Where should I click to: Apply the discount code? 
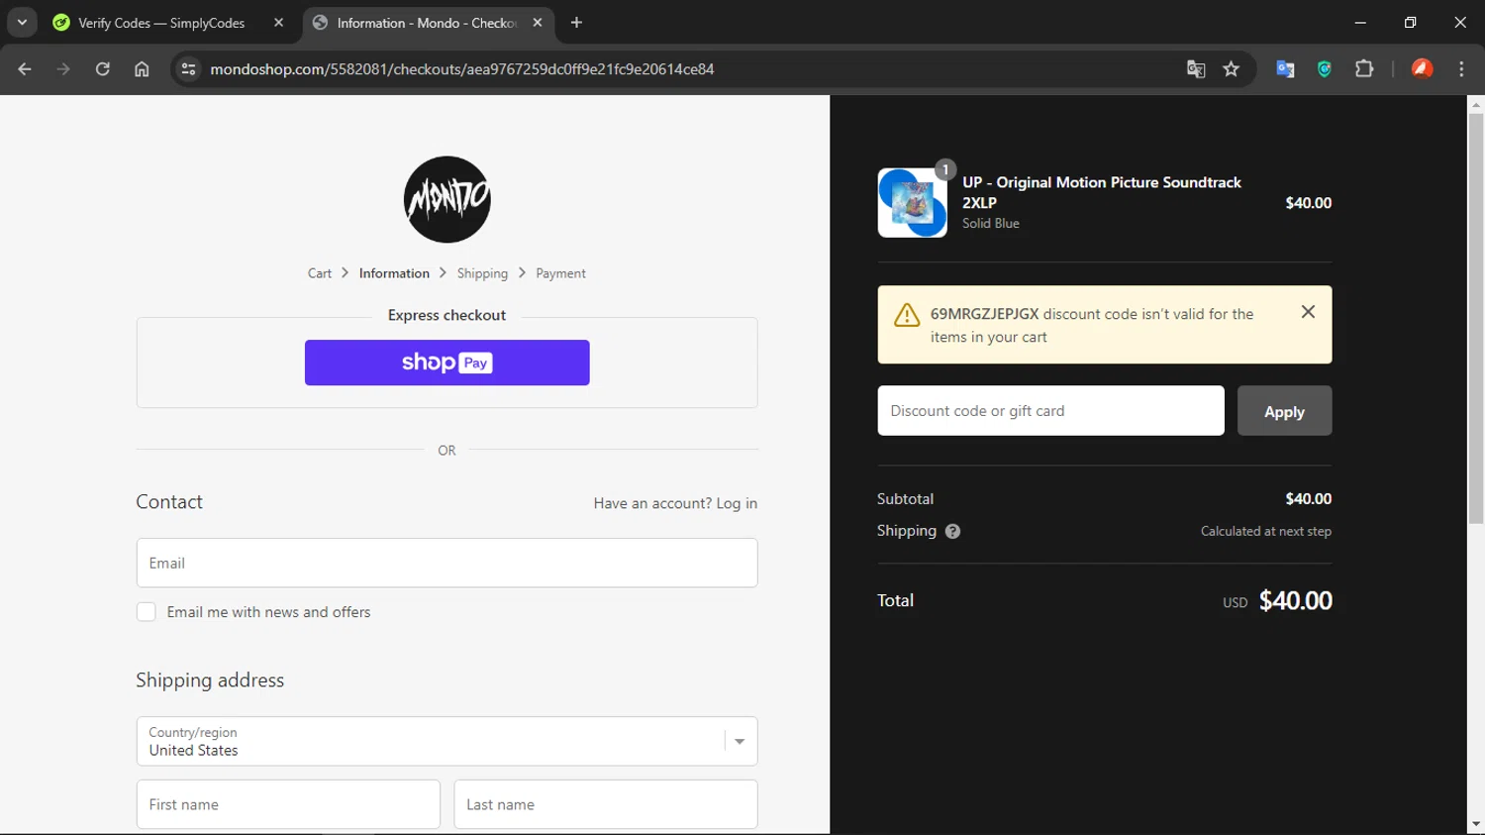(1284, 410)
